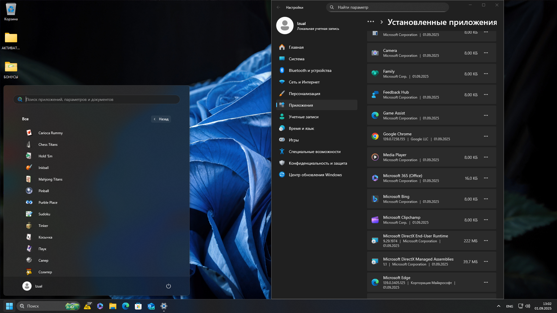Open the options menu for Microsoft 365 (Office)
The image size is (557, 313).
[486, 178]
